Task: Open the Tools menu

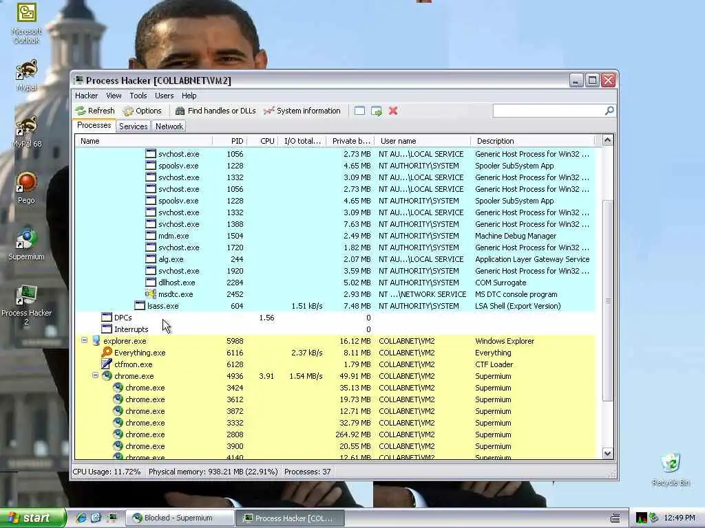Action: (138, 96)
